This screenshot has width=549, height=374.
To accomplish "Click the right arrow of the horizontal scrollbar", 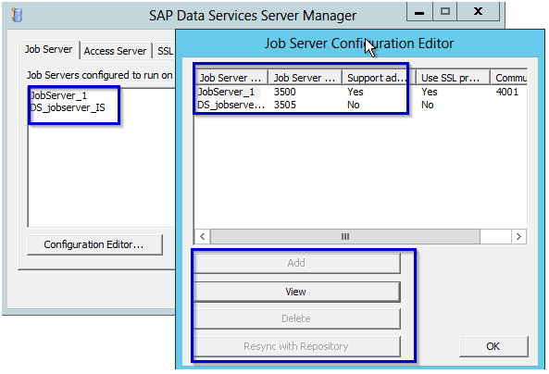I will tap(518, 236).
